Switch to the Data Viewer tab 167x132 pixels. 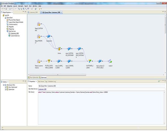click(41, 81)
